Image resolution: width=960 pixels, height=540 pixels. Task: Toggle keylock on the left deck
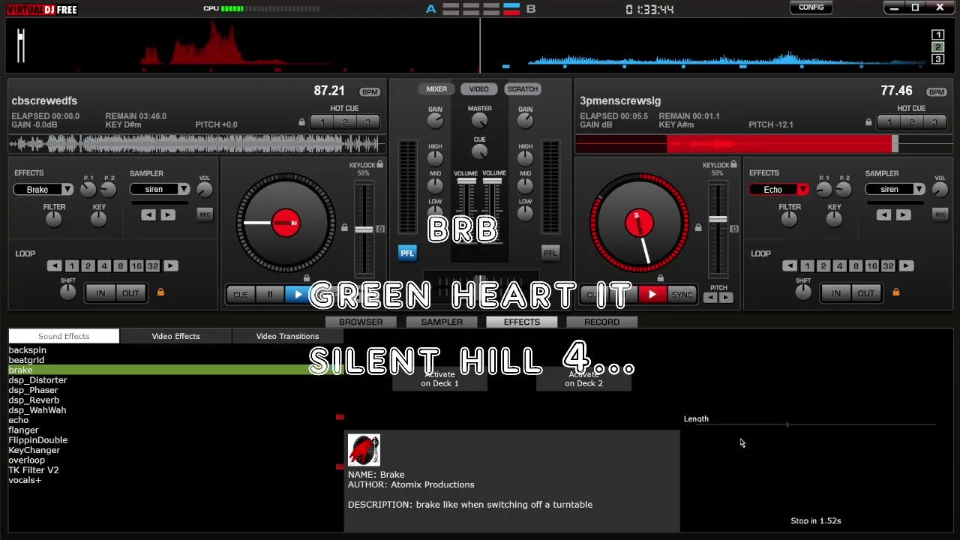tap(380, 164)
